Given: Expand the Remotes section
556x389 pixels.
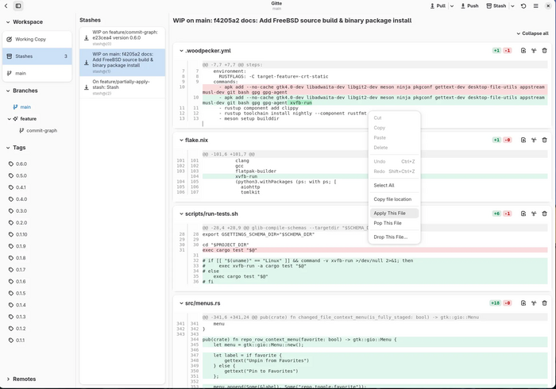Looking at the screenshot, I should tap(8, 379).
